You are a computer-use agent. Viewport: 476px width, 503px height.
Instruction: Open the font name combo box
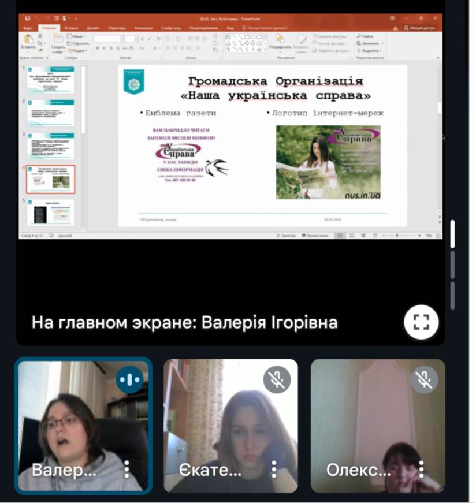pos(109,39)
